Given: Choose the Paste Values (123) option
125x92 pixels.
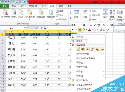Looking at the screenshot, I should point(83,49).
